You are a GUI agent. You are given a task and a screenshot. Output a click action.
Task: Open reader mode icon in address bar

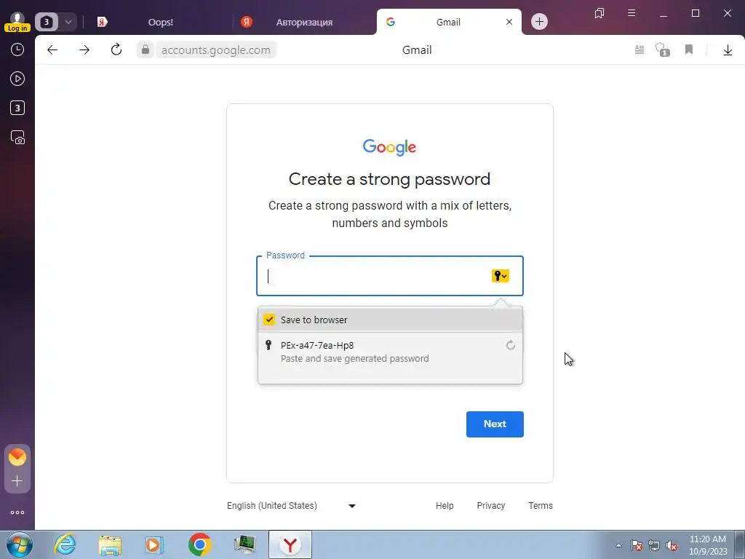(640, 49)
